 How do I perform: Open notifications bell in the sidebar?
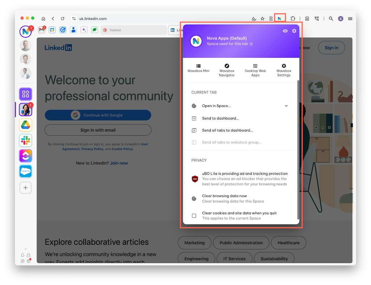22,255
